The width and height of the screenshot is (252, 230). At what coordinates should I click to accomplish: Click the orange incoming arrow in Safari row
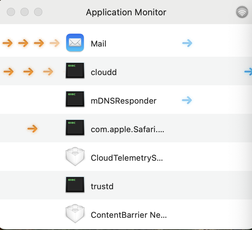[x=32, y=129]
